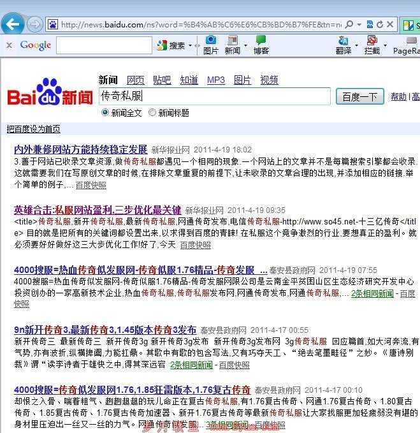The width and height of the screenshot is (420, 433).
Task: Stop loading with the X icon in address bar
Action: point(390,25)
